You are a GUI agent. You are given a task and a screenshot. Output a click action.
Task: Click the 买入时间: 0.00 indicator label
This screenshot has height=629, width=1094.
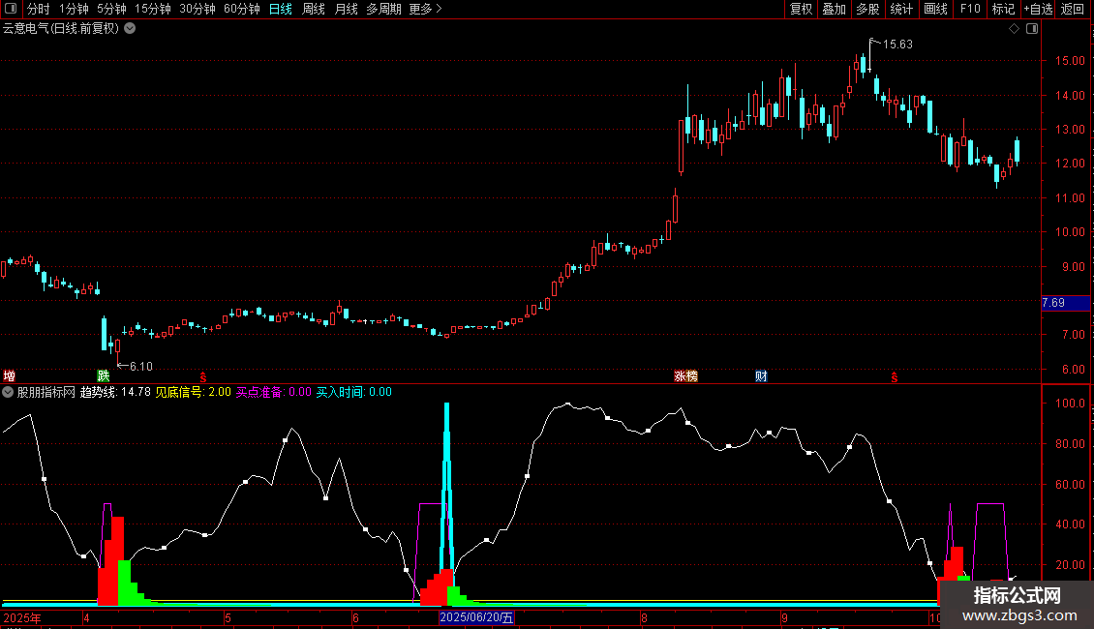click(353, 392)
